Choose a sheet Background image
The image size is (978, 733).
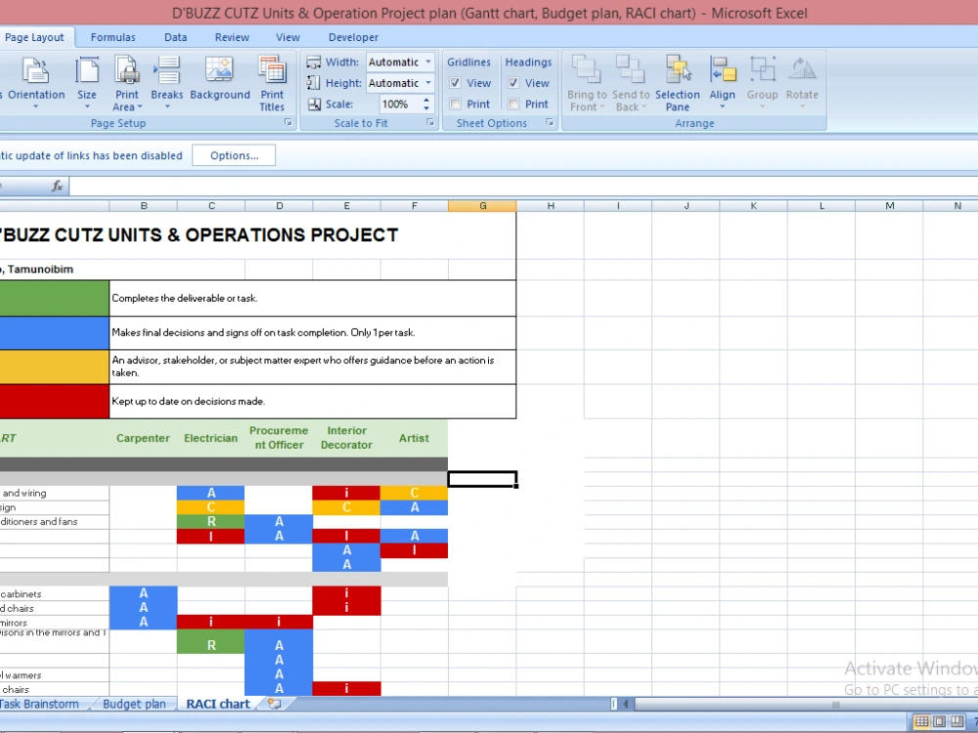coord(219,78)
